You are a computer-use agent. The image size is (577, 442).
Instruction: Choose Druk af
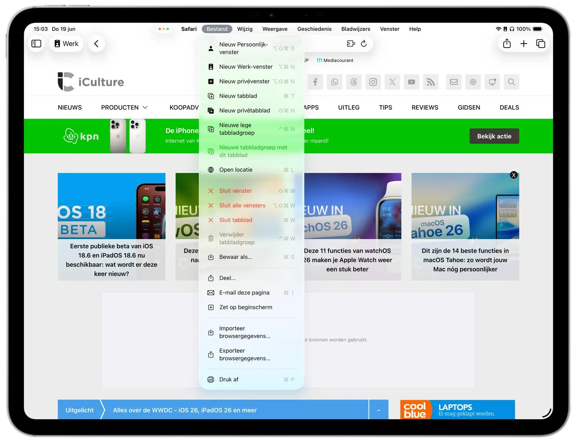252,380
